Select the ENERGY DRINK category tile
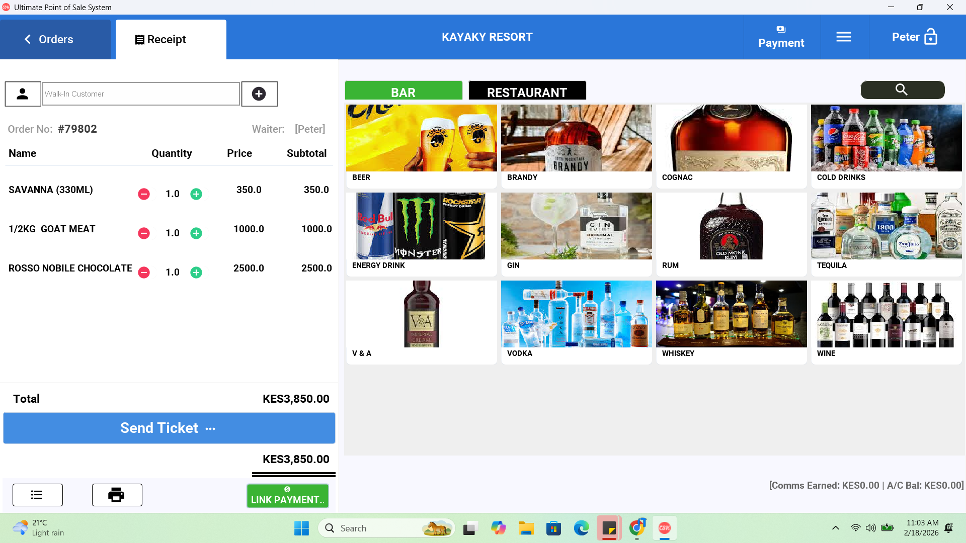This screenshot has height=543, width=966. click(421, 234)
